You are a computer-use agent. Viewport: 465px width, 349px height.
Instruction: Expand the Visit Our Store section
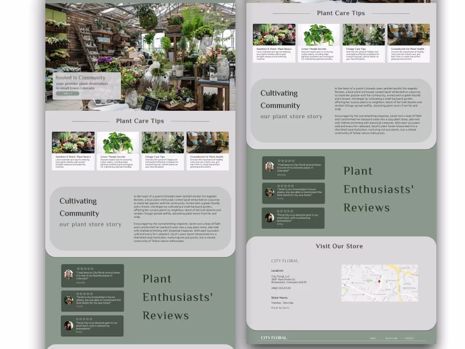(x=340, y=246)
